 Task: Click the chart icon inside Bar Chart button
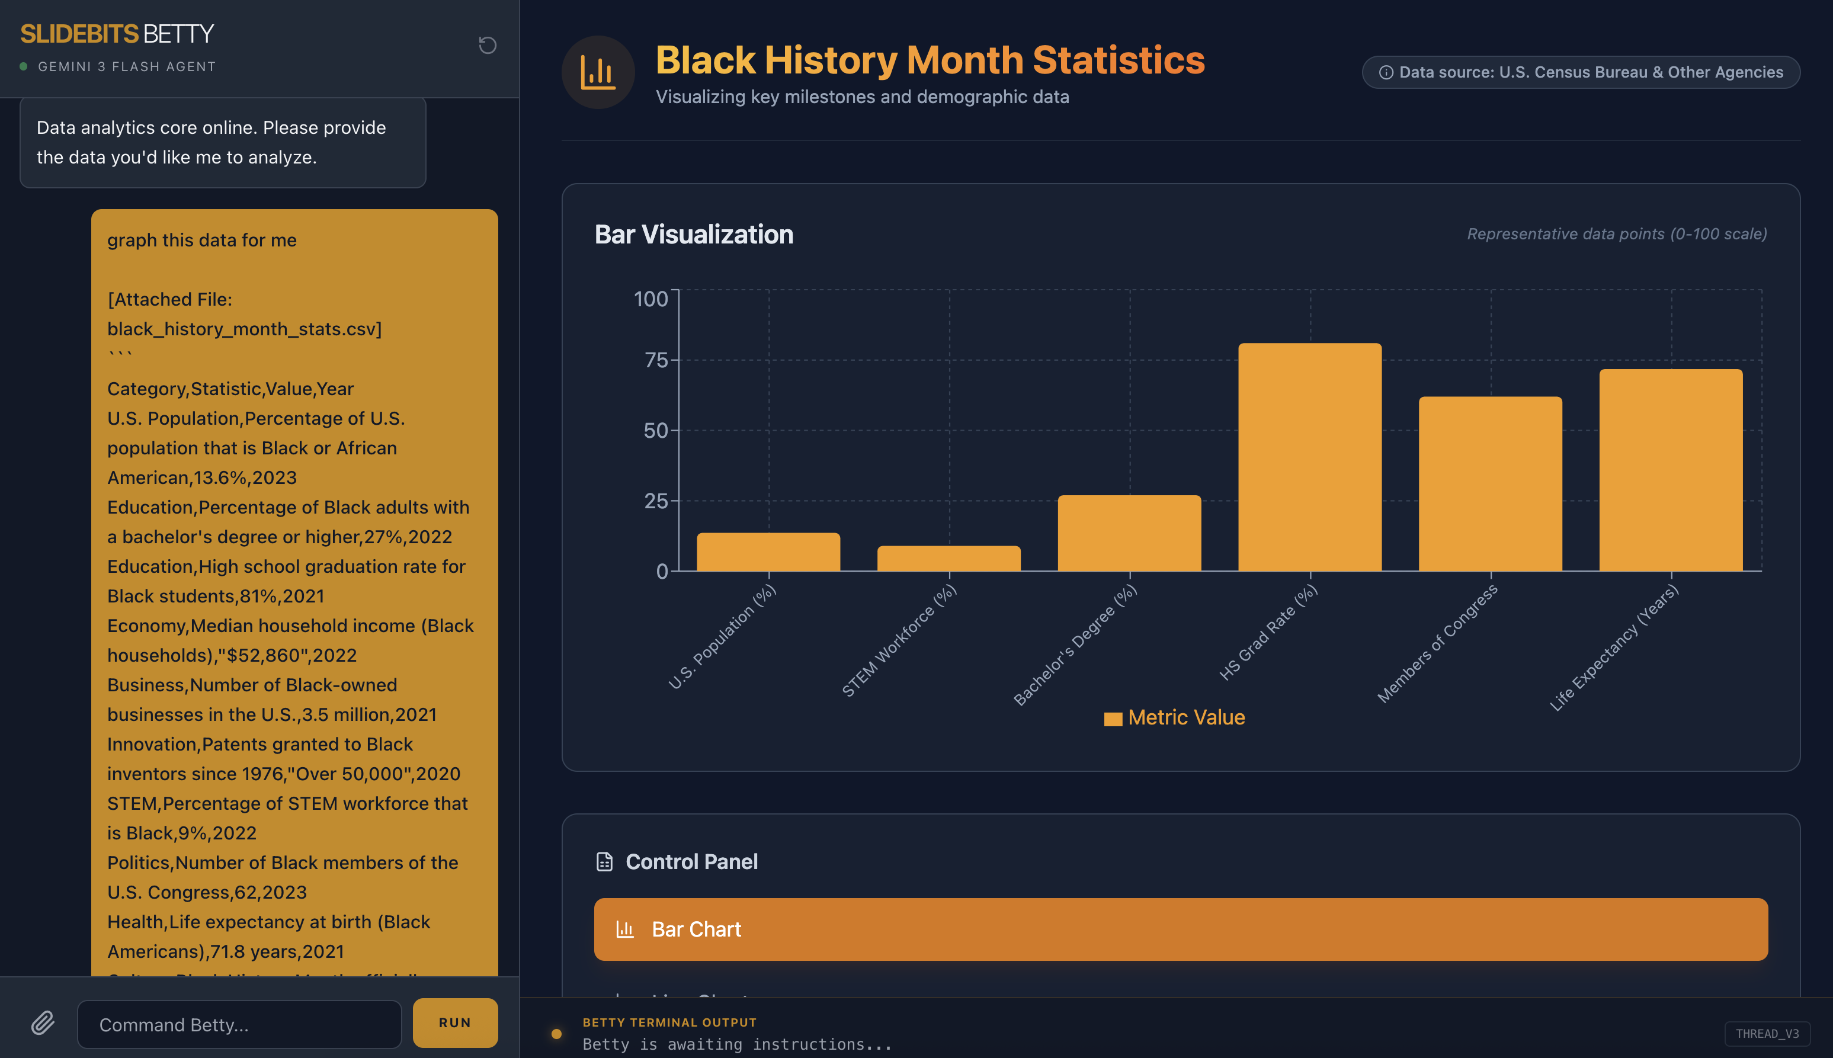point(625,929)
